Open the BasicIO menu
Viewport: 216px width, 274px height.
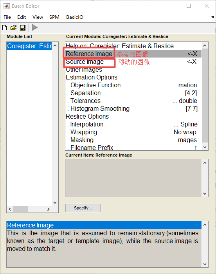(x=75, y=17)
